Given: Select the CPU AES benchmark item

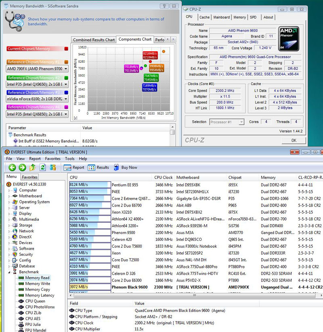Looking at the screenshot, I should pyautogui.click(x=29, y=318).
